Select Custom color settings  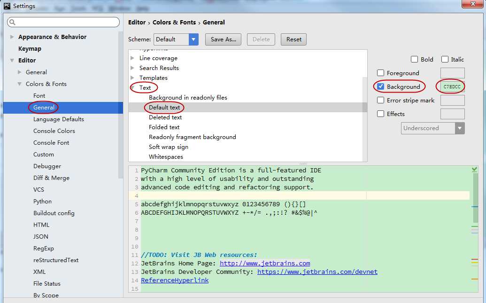tap(44, 155)
